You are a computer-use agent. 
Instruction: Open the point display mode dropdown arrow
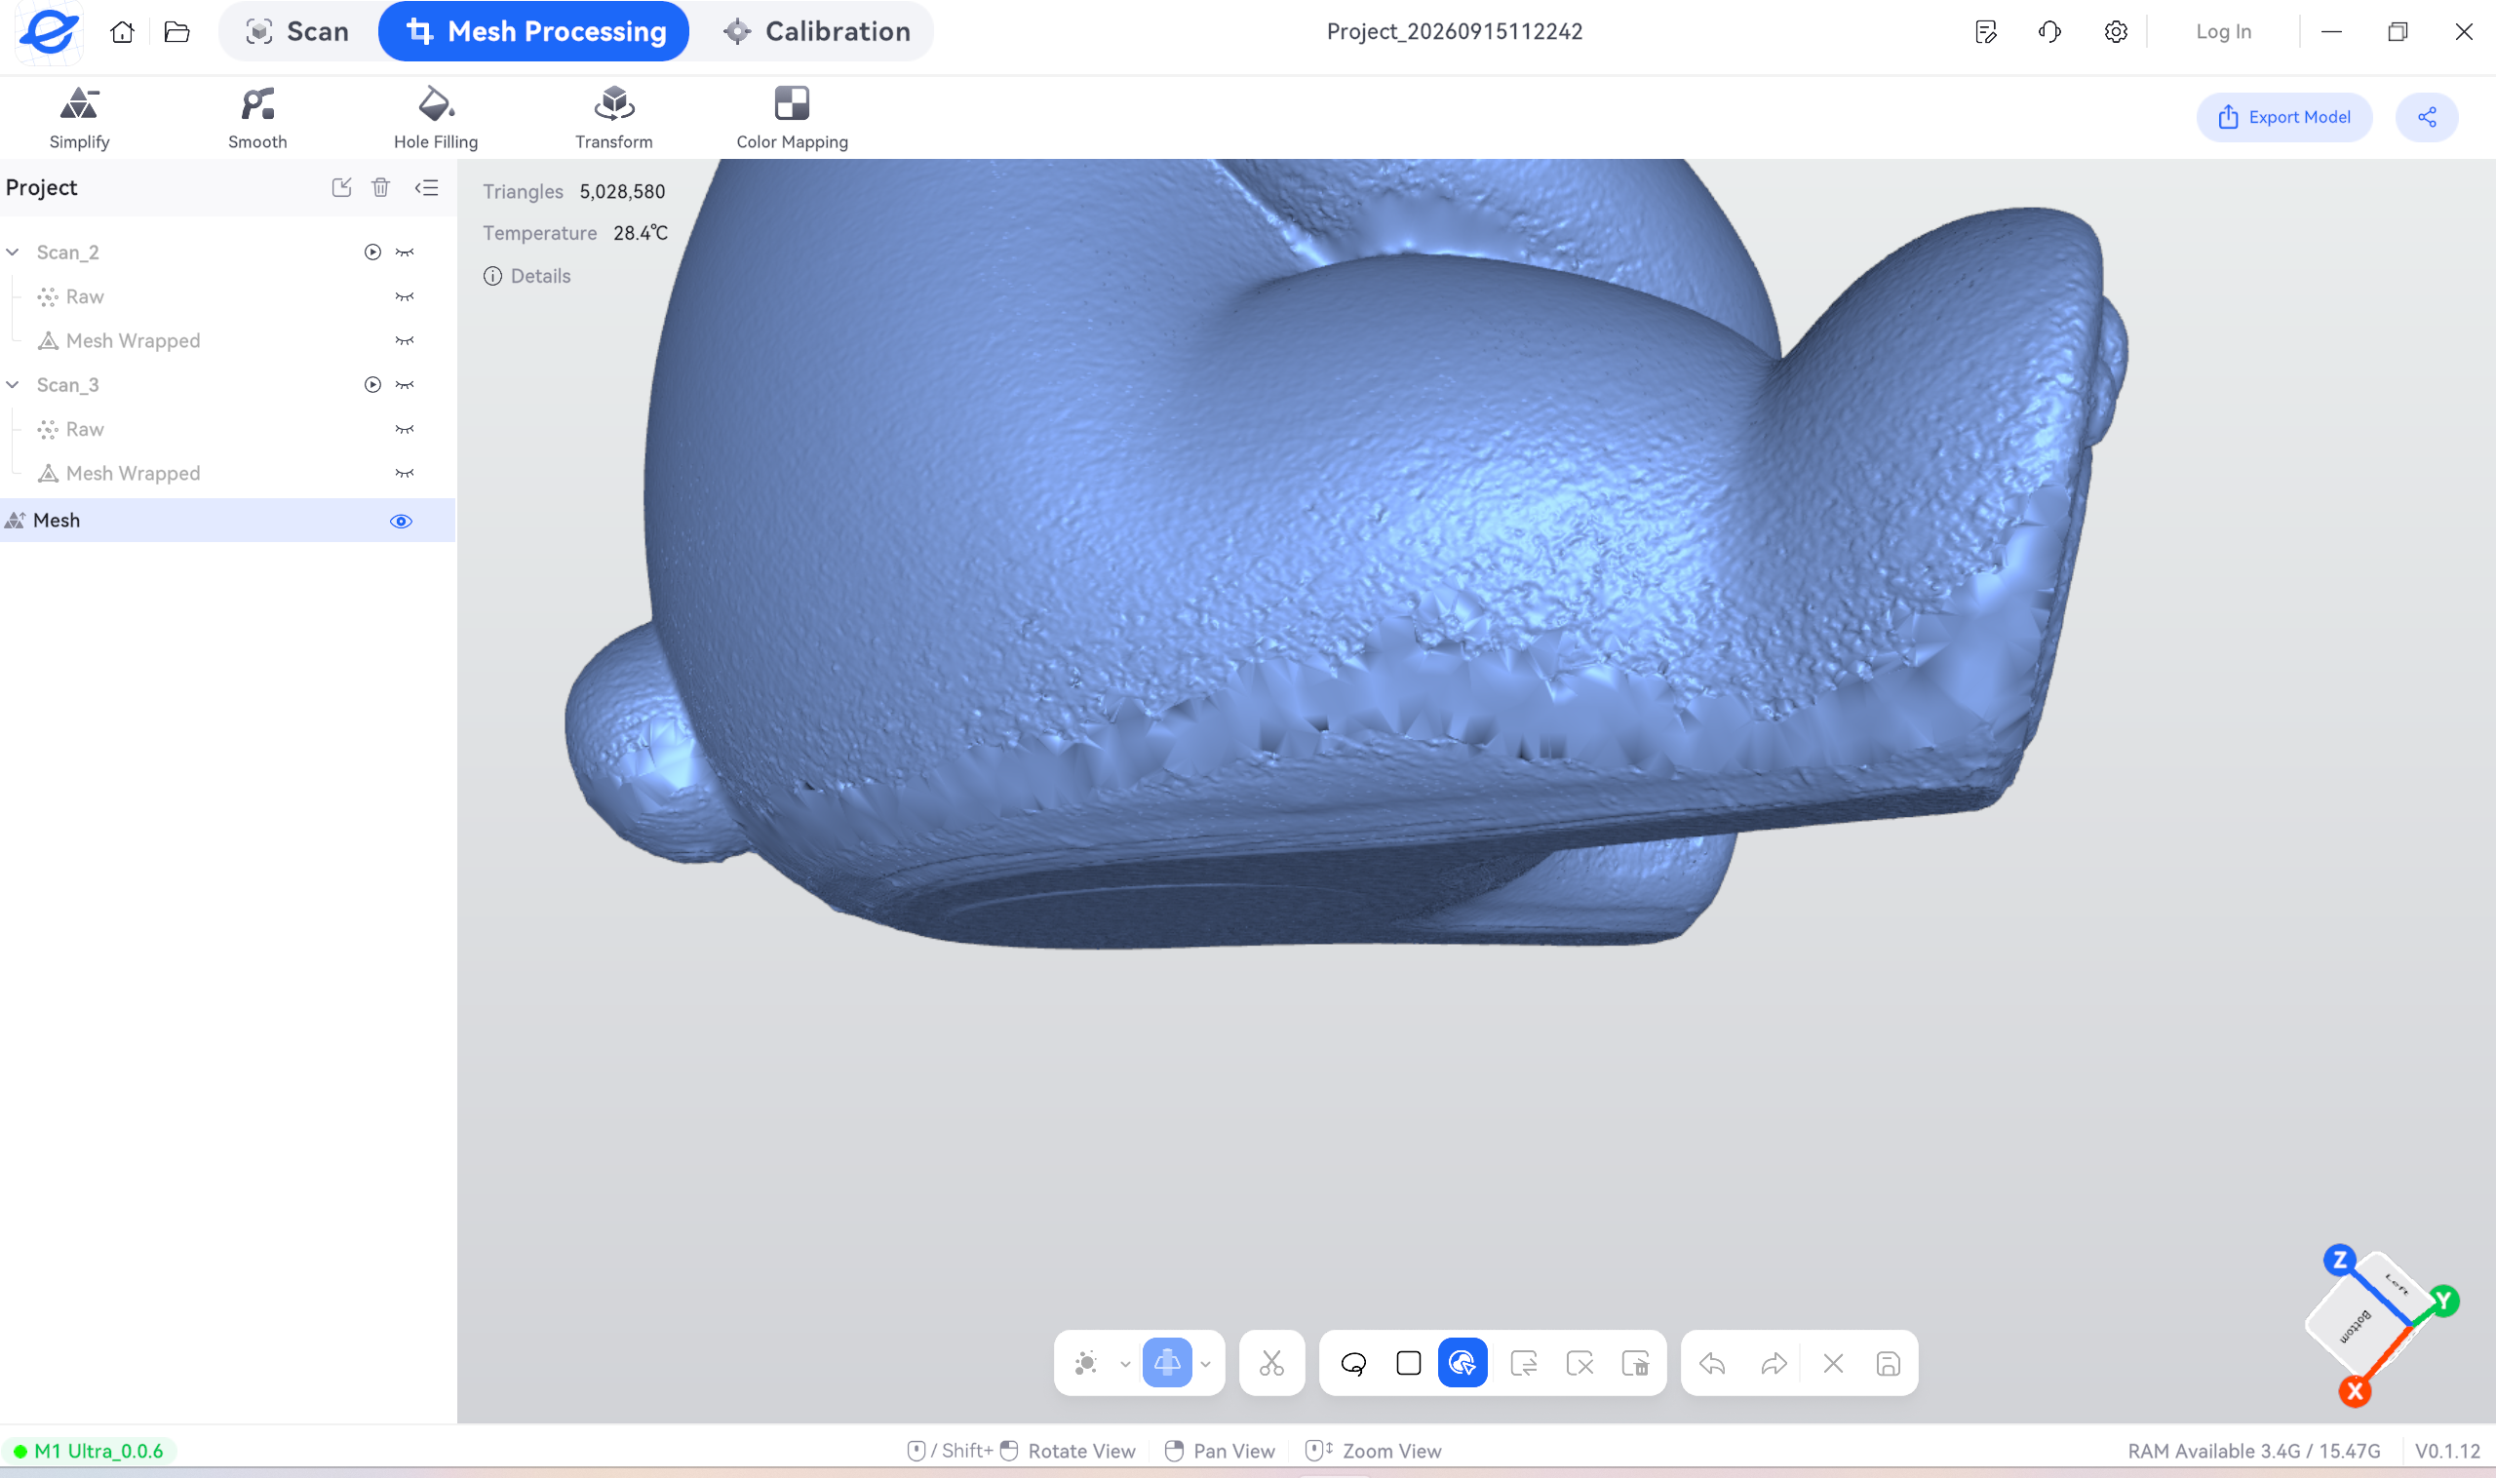[1124, 1364]
